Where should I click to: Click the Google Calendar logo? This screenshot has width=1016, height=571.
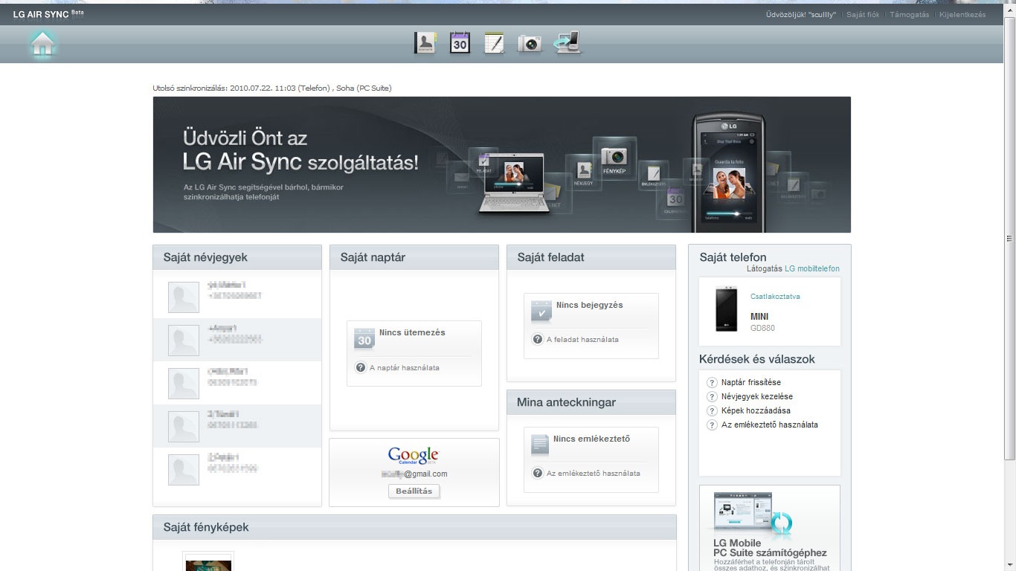tap(414, 456)
